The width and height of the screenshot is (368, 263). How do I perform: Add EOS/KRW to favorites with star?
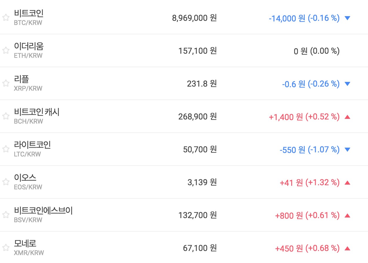(6, 182)
